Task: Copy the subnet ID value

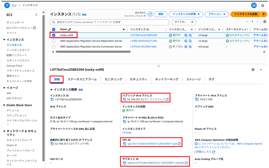Action: [125, 163]
